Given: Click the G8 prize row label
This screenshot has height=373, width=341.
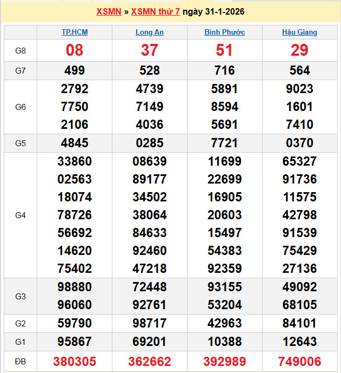Looking at the screenshot, I should pyautogui.click(x=21, y=51).
